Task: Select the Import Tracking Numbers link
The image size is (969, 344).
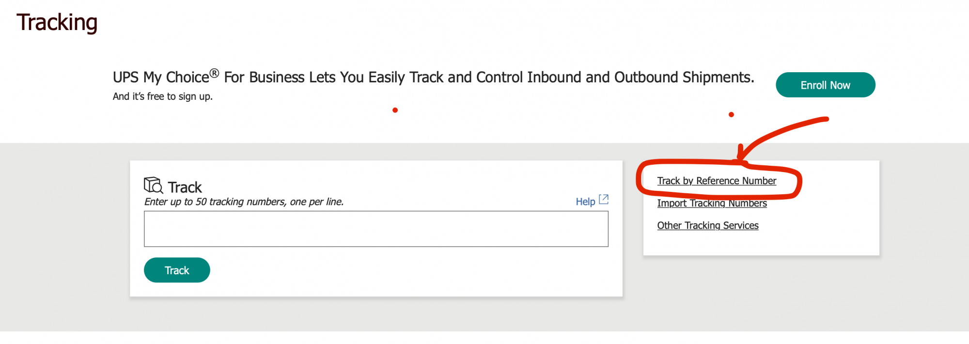Action: click(712, 204)
